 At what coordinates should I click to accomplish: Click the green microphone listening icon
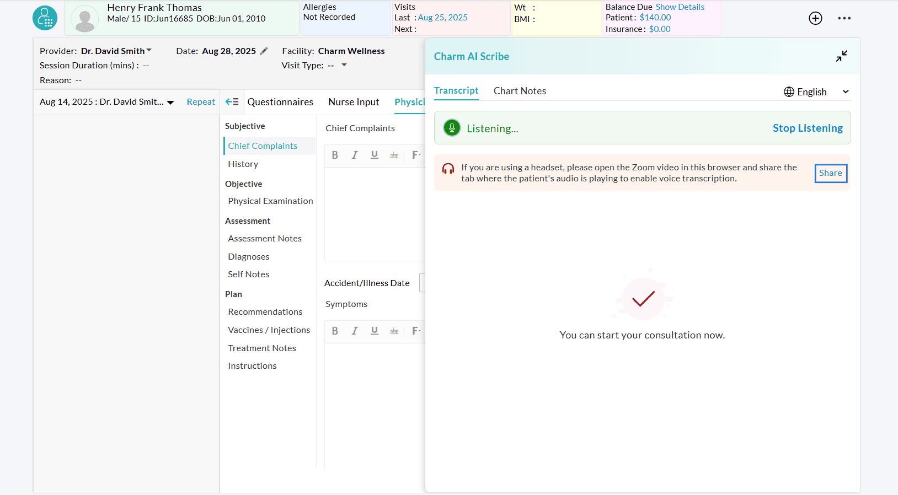pos(452,128)
